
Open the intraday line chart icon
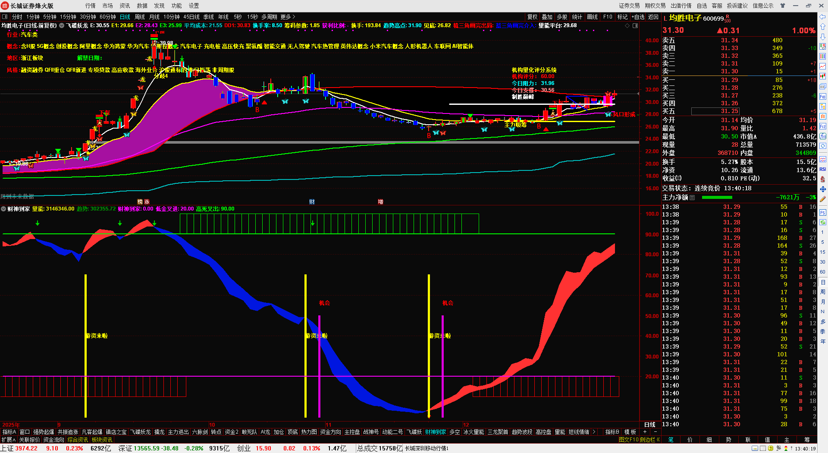click(x=823, y=66)
